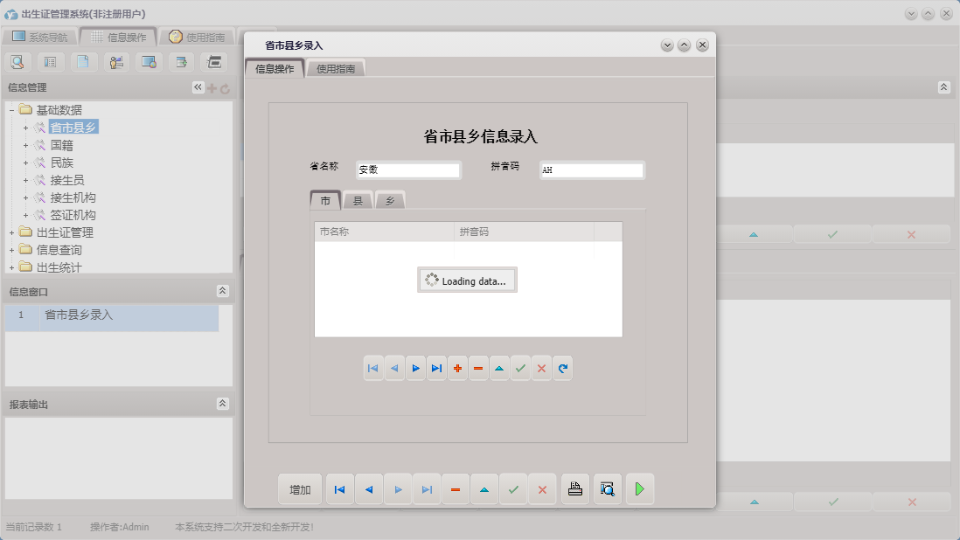Switch to the 县 tab in the entry form
Image resolution: width=960 pixels, height=540 pixels.
tap(358, 200)
